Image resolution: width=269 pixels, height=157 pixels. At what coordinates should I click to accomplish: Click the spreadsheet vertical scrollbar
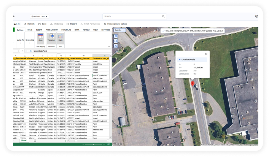(111, 68)
